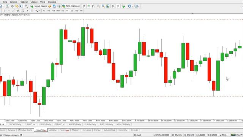Expand the Periods dropdown arrow

point(133,6)
